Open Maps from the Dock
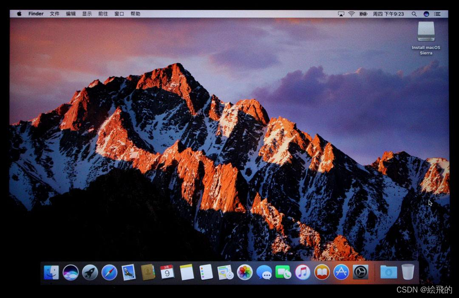The image size is (459, 298). tap(225, 272)
